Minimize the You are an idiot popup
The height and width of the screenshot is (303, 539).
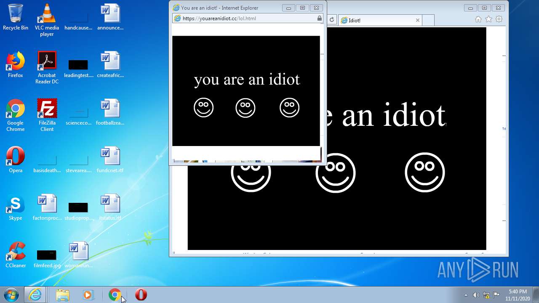pyautogui.click(x=288, y=8)
